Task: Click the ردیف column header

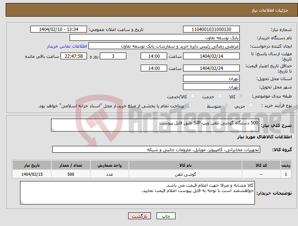Action: [x=286, y=165]
